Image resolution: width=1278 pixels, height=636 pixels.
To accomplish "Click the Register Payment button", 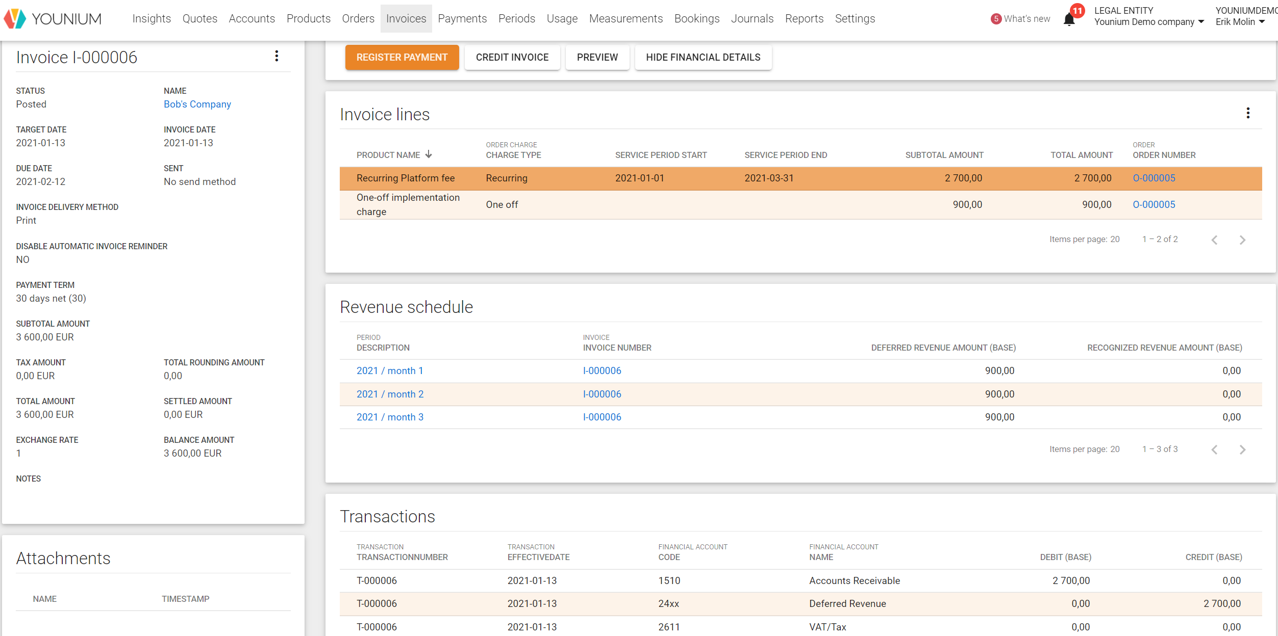I will [402, 58].
